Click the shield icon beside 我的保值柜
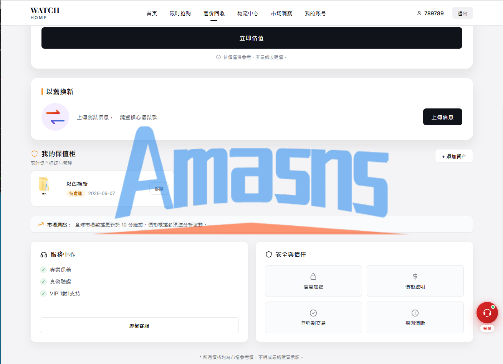Image resolution: width=503 pixels, height=364 pixels. coord(35,154)
